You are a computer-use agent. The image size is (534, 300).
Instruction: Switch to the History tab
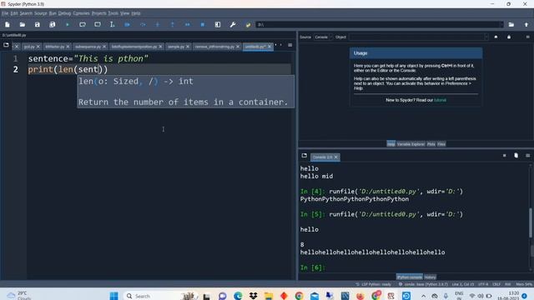pyautogui.click(x=431, y=277)
